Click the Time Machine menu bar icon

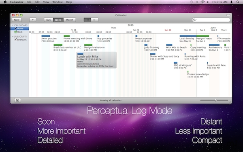(x=192, y=2)
